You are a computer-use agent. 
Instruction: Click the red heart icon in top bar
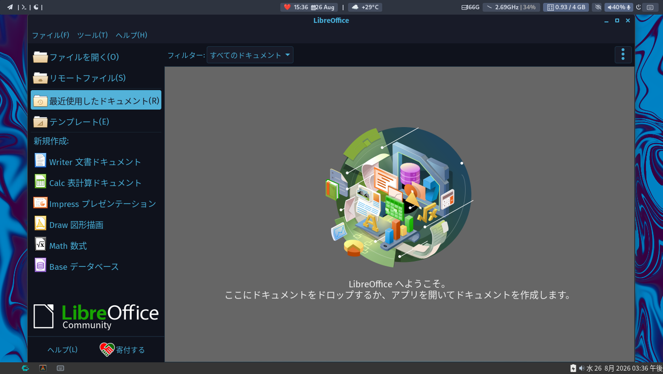click(287, 7)
